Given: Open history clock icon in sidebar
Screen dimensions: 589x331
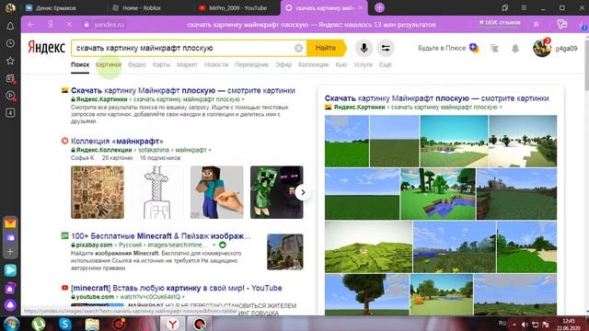Looking at the screenshot, I should [x=10, y=43].
